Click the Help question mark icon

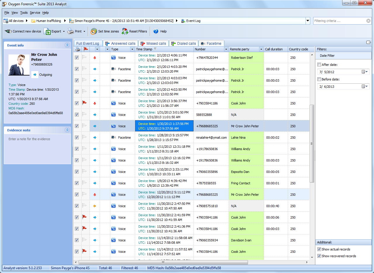click(x=156, y=31)
